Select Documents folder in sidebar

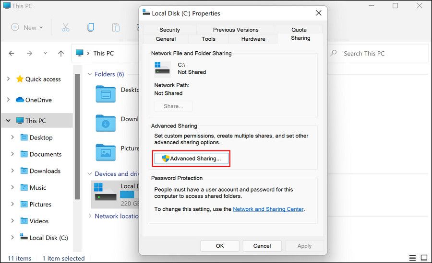click(41, 154)
